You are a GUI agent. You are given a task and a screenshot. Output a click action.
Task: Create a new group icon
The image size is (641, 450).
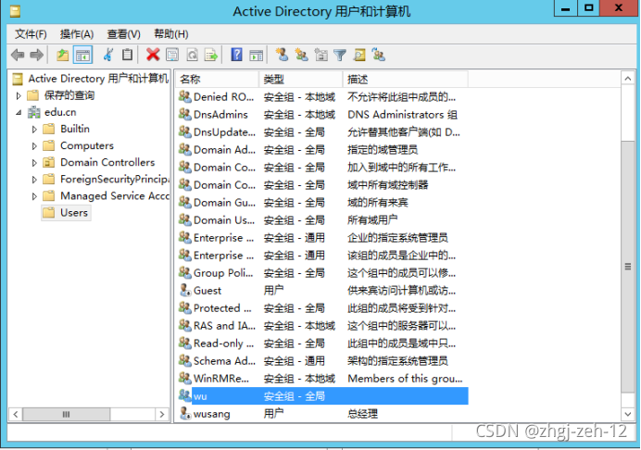[x=301, y=55]
